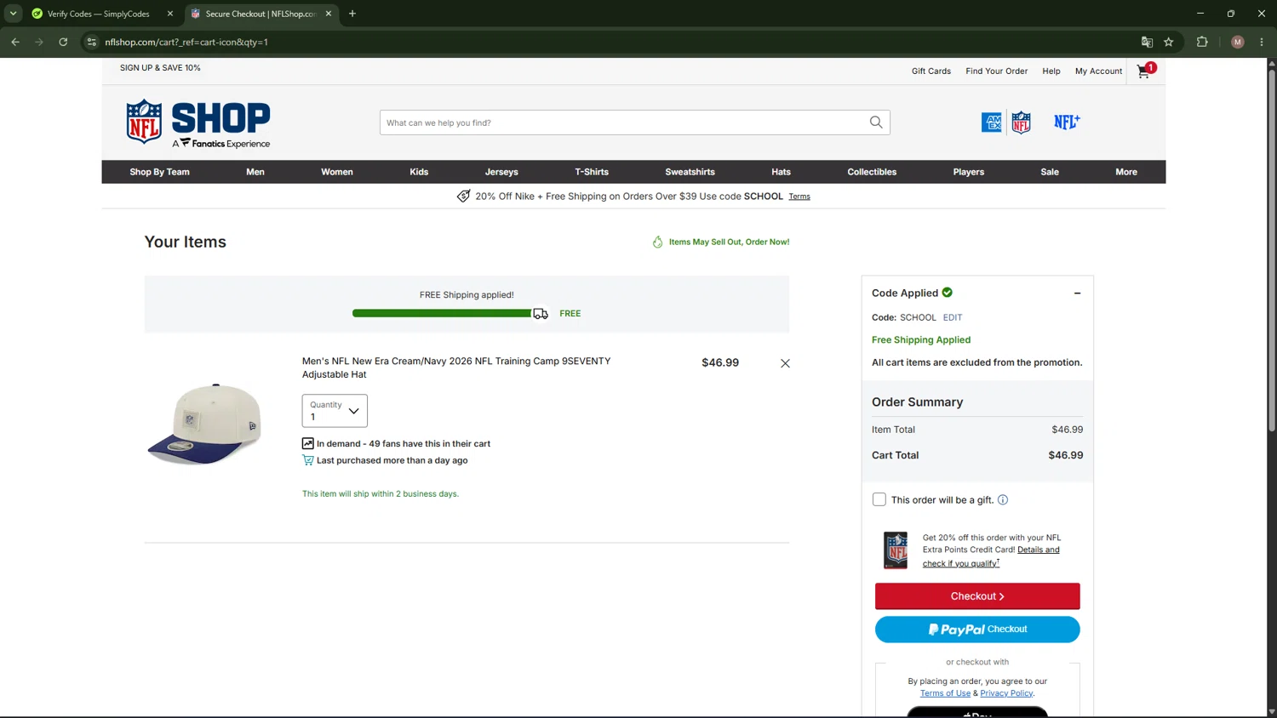Click the green Code Applied checkmark
This screenshot has width=1277, height=718.
point(948,293)
